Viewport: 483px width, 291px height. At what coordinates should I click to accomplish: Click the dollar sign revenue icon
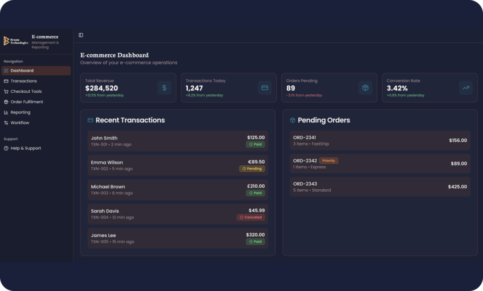(x=164, y=88)
